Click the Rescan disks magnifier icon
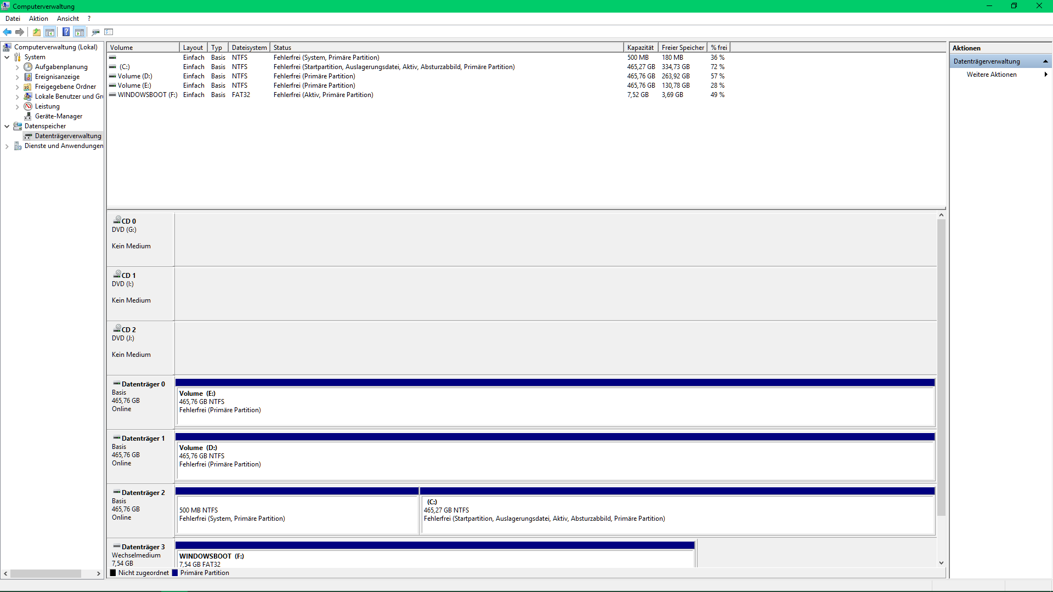1053x592 pixels. coord(95,32)
